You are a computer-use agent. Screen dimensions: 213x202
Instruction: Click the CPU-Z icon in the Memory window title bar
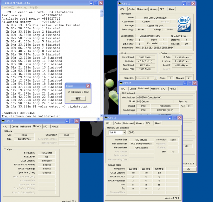coord(3,121)
